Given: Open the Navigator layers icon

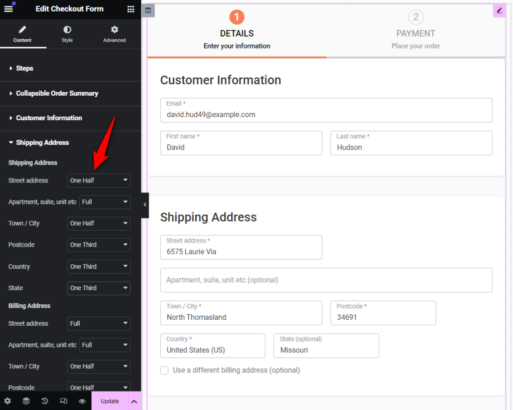Looking at the screenshot, I should pyautogui.click(x=26, y=401).
